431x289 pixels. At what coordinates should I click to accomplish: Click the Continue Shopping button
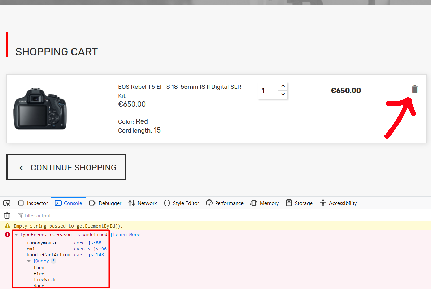click(x=66, y=167)
